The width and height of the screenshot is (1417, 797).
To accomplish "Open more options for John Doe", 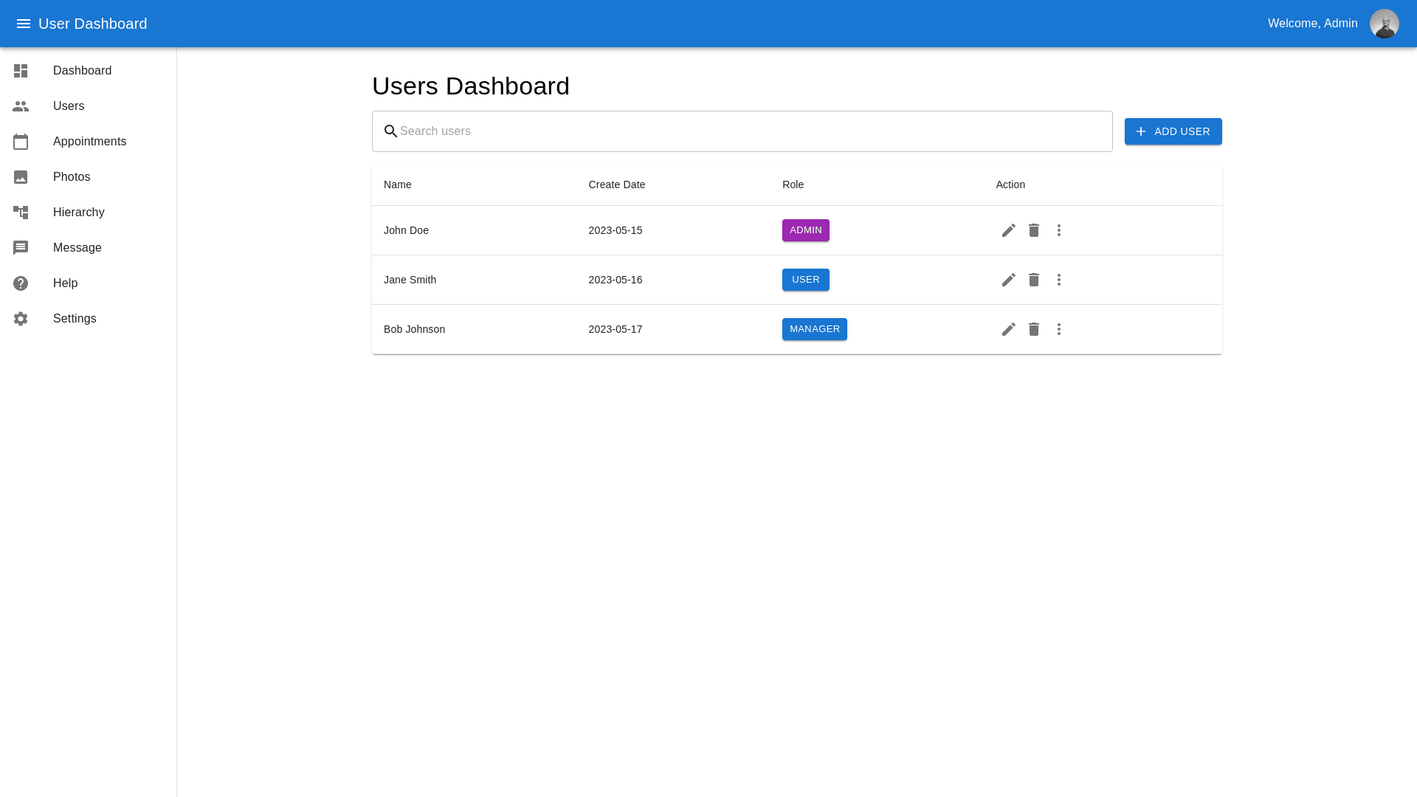I will (x=1058, y=230).
